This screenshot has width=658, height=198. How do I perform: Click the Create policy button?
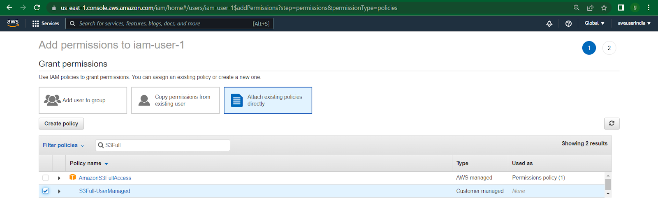[61, 124]
